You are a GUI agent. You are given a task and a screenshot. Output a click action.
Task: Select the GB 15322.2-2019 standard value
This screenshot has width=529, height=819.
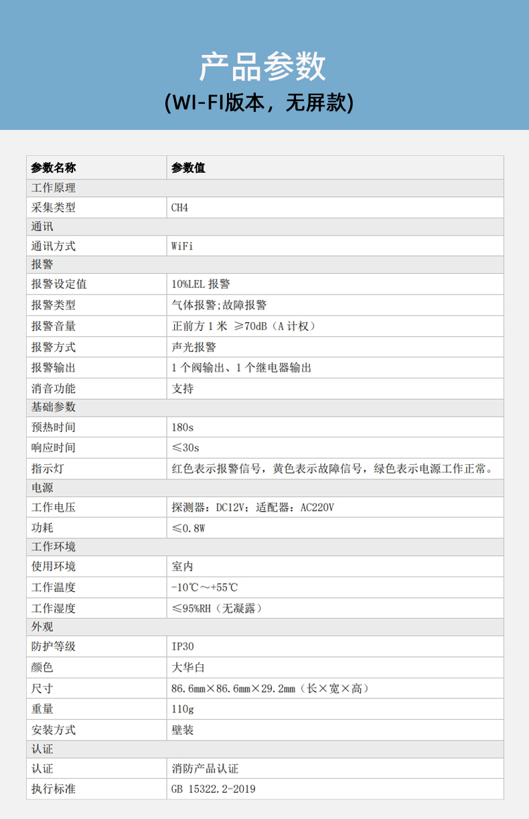coord(213,789)
